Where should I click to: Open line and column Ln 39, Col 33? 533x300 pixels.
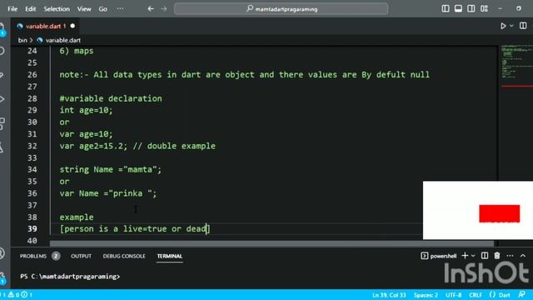389,295
